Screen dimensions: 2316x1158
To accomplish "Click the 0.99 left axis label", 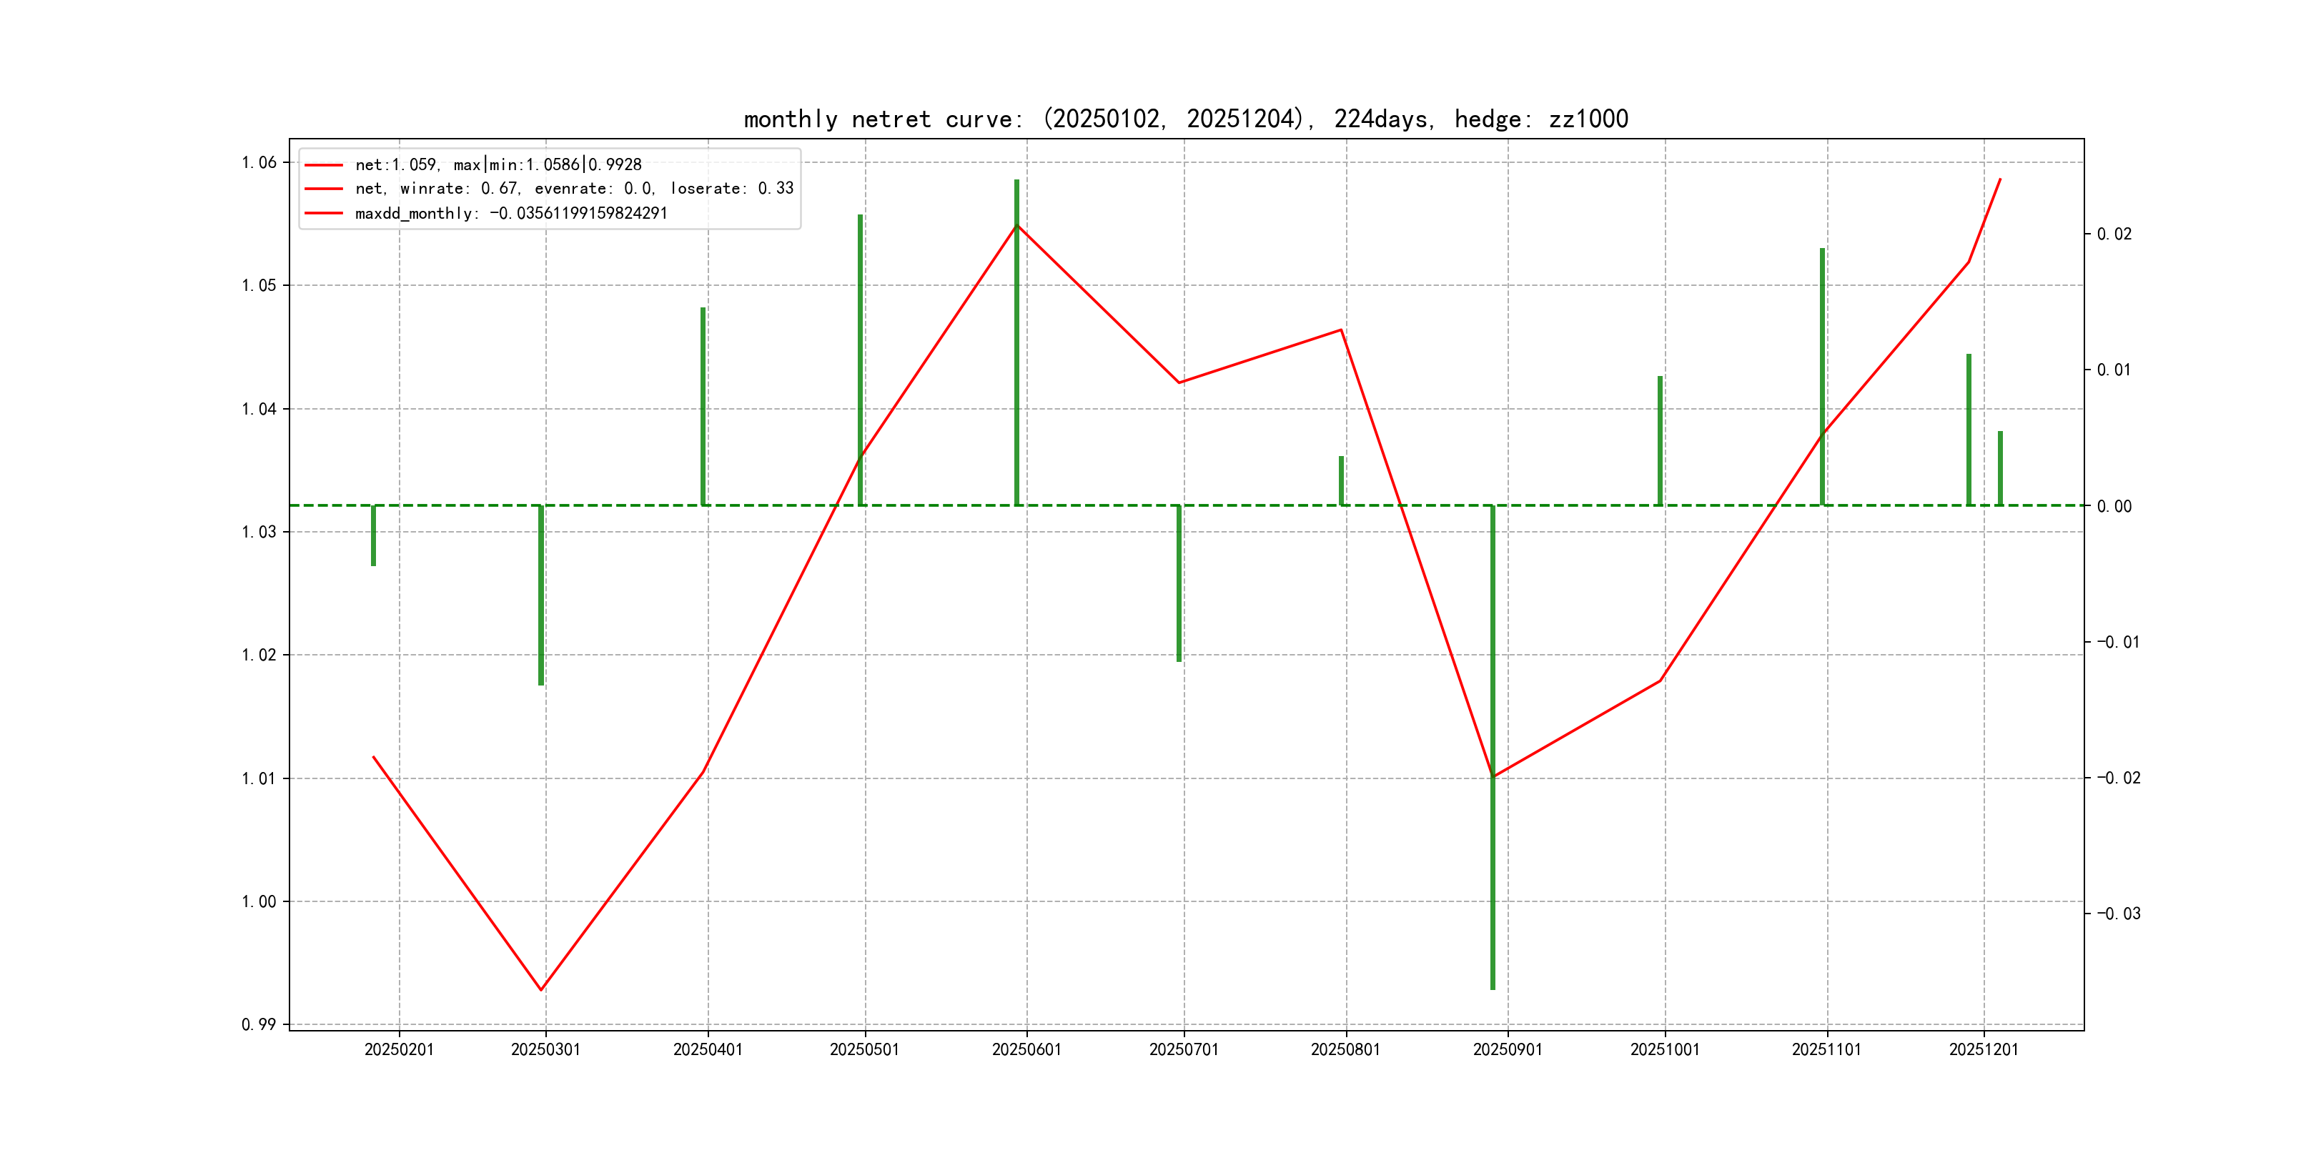I will [x=259, y=1024].
